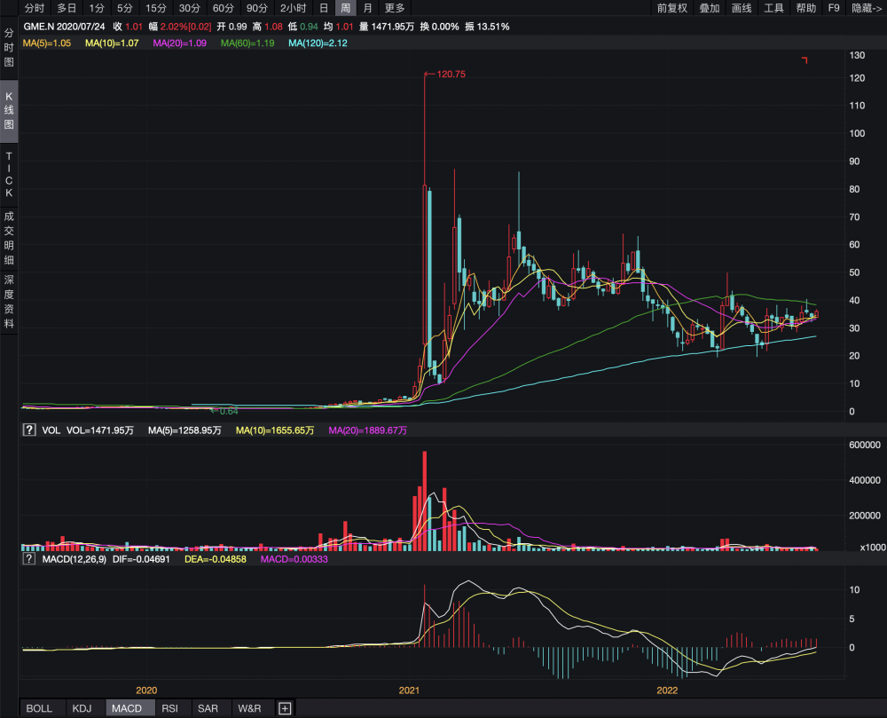This screenshot has height=718, width=887.
Task: Open the 工具 tools menu
Action: 773,8
